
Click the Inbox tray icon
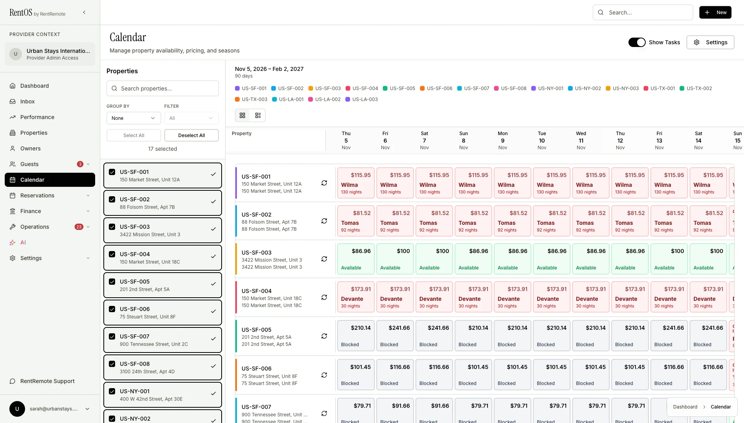13,101
